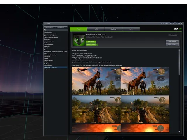Open the Settings tab
Image resolution: width=187 pixels, height=140 pixels.
pos(113,29)
